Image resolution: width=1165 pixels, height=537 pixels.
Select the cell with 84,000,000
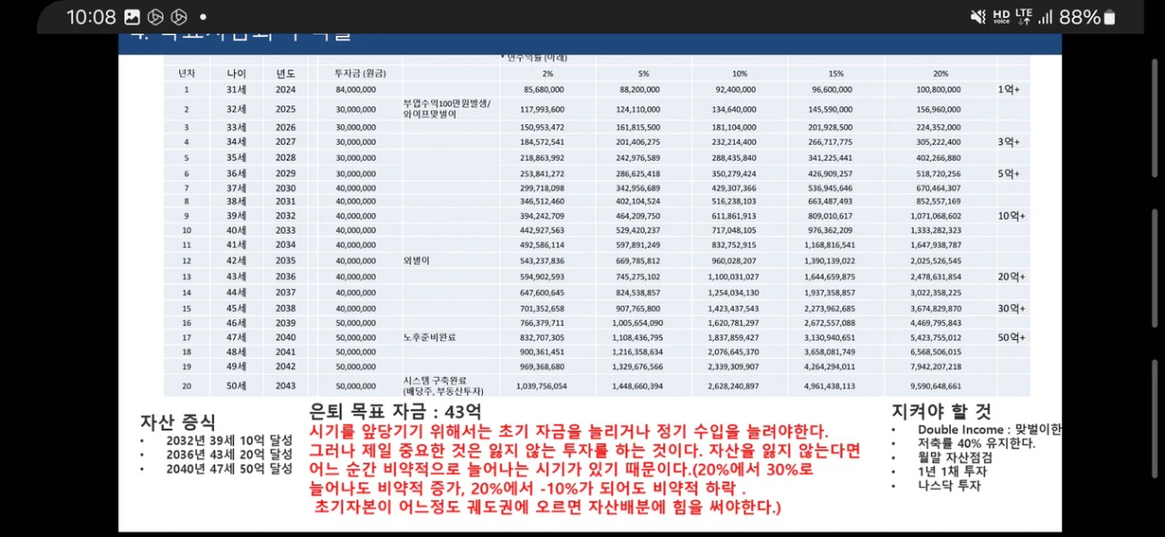[x=356, y=89]
